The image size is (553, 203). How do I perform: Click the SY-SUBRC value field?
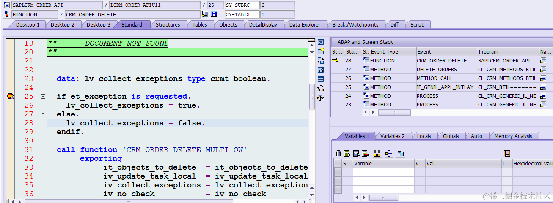coord(277,5)
